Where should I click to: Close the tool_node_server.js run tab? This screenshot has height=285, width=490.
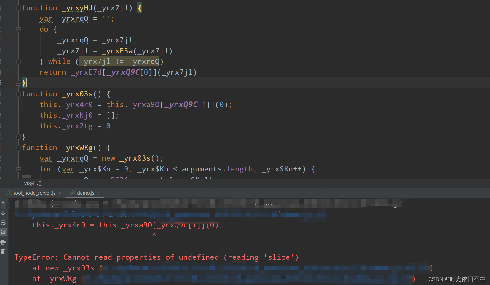pos(60,193)
